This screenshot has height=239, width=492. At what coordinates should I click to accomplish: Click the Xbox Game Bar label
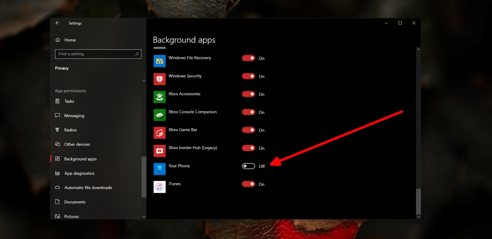click(183, 130)
